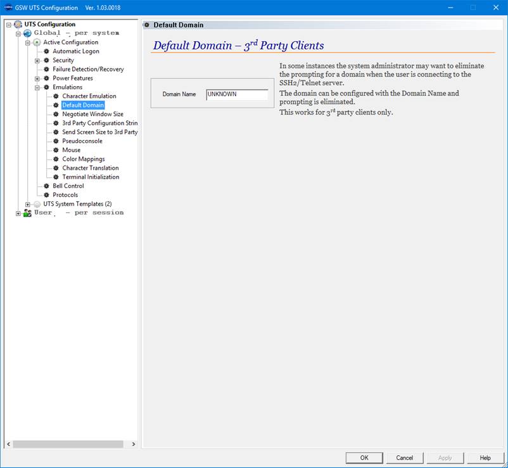Viewport: 508px width, 468px height.
Task: Open Terminal Initialization settings
Action: (x=91, y=177)
